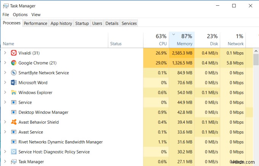Click the Google Chrome icon
The height and width of the screenshot is (166, 259).
pyautogui.click(x=14, y=63)
